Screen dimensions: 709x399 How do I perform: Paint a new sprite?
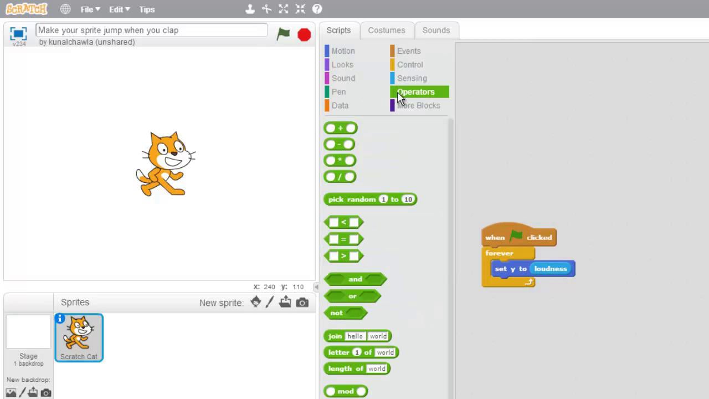[x=270, y=302]
